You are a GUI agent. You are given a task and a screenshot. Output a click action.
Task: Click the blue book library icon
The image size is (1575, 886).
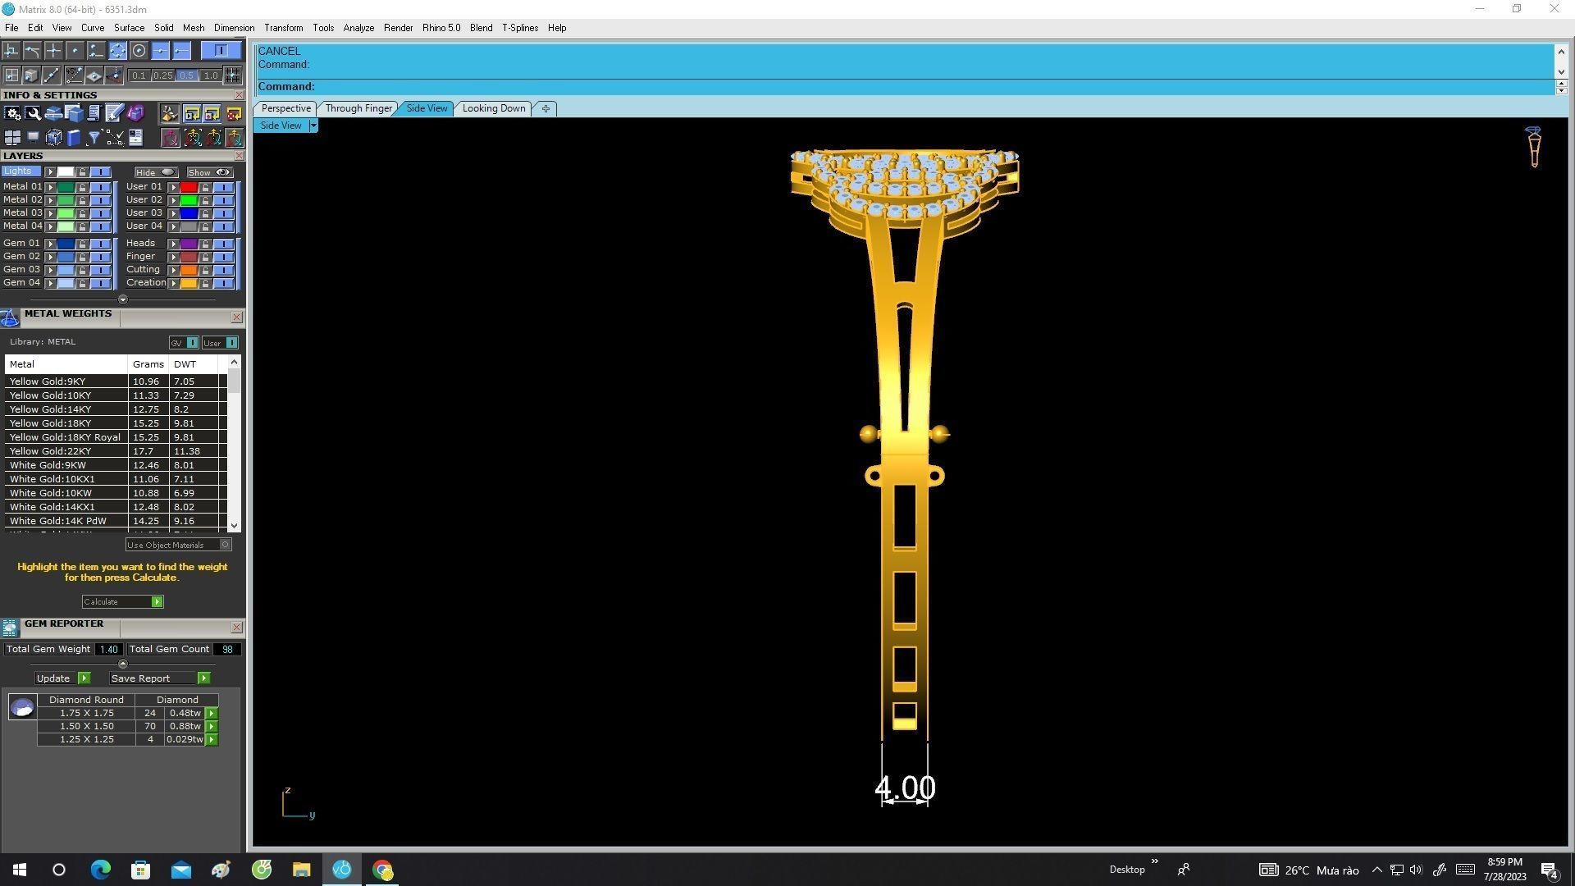coord(74,138)
